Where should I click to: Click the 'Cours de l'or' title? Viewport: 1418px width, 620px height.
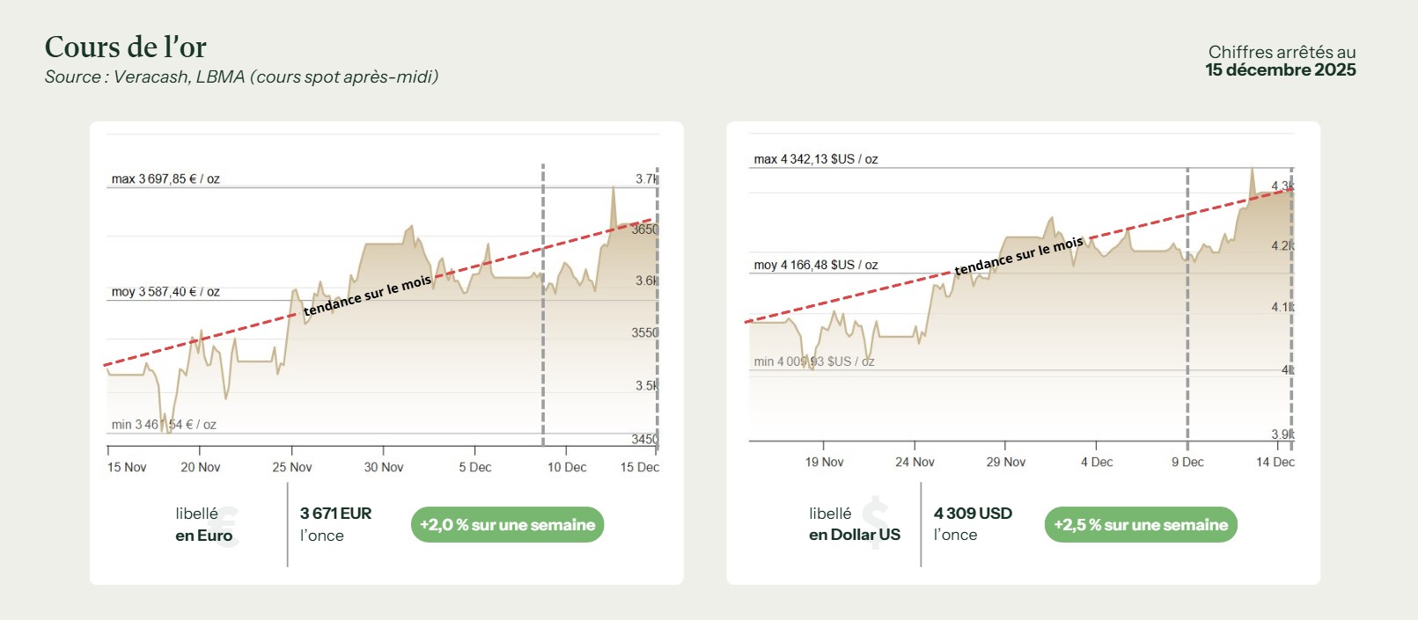point(126,47)
